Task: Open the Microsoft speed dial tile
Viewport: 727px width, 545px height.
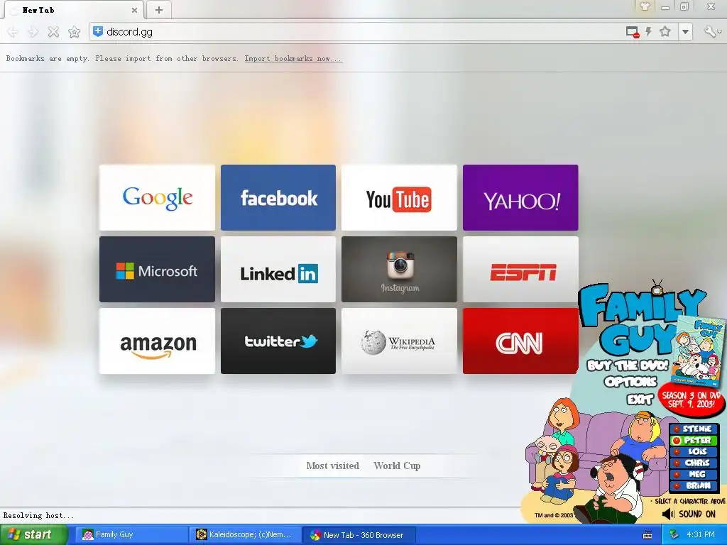Action: coord(157,269)
